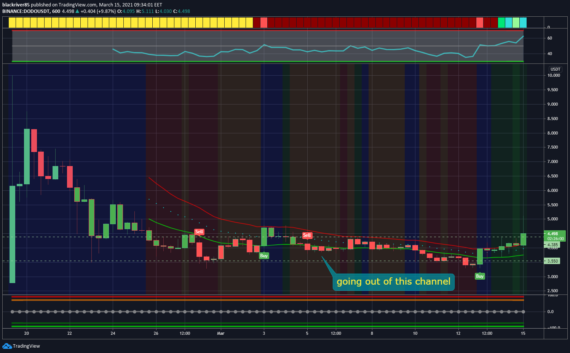Click the date 15 on time axis
The image size is (570, 353).
523,333
